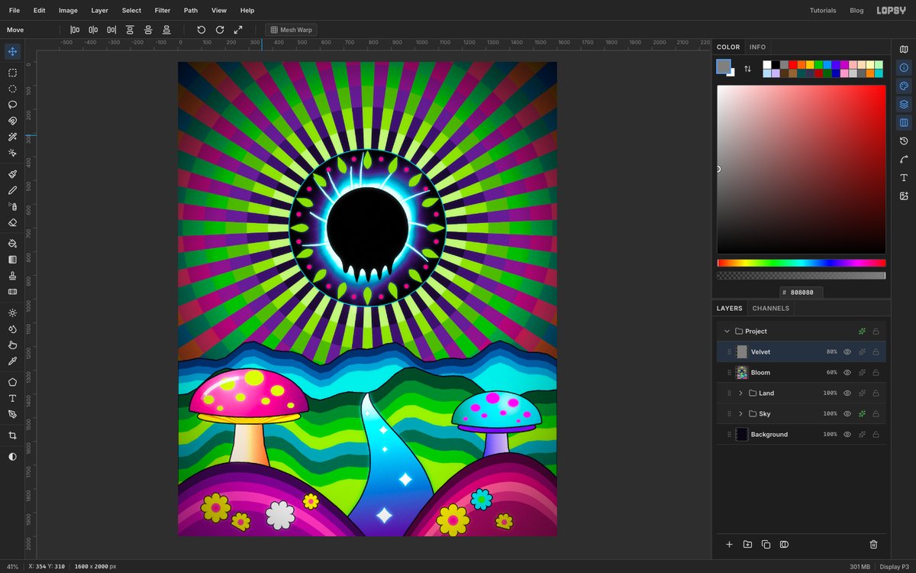Open the Blog link
Image resolution: width=916 pixels, height=573 pixels.
[x=856, y=11]
